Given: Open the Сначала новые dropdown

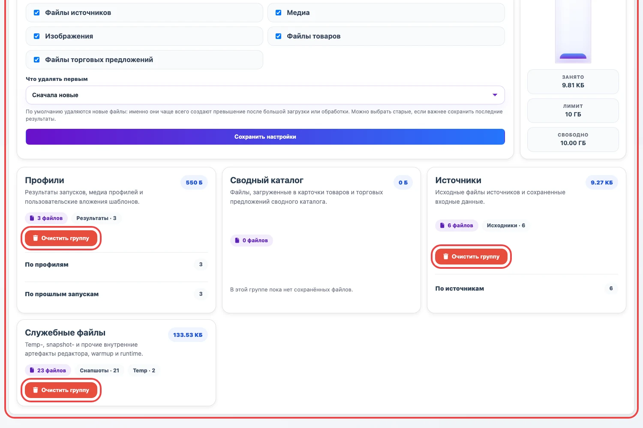Looking at the screenshot, I should [265, 95].
